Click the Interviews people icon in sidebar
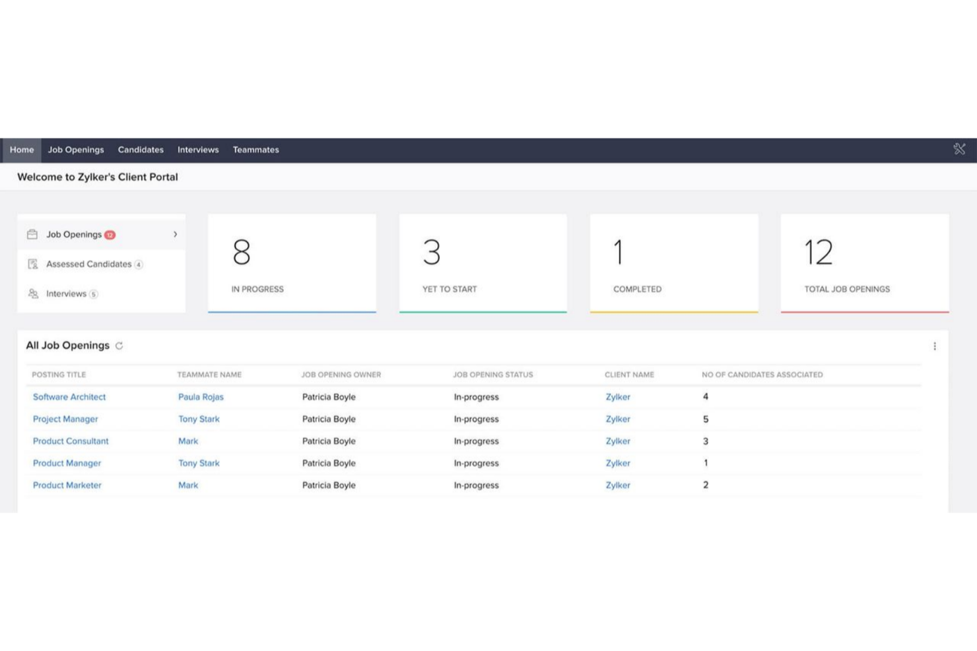 tap(32, 294)
